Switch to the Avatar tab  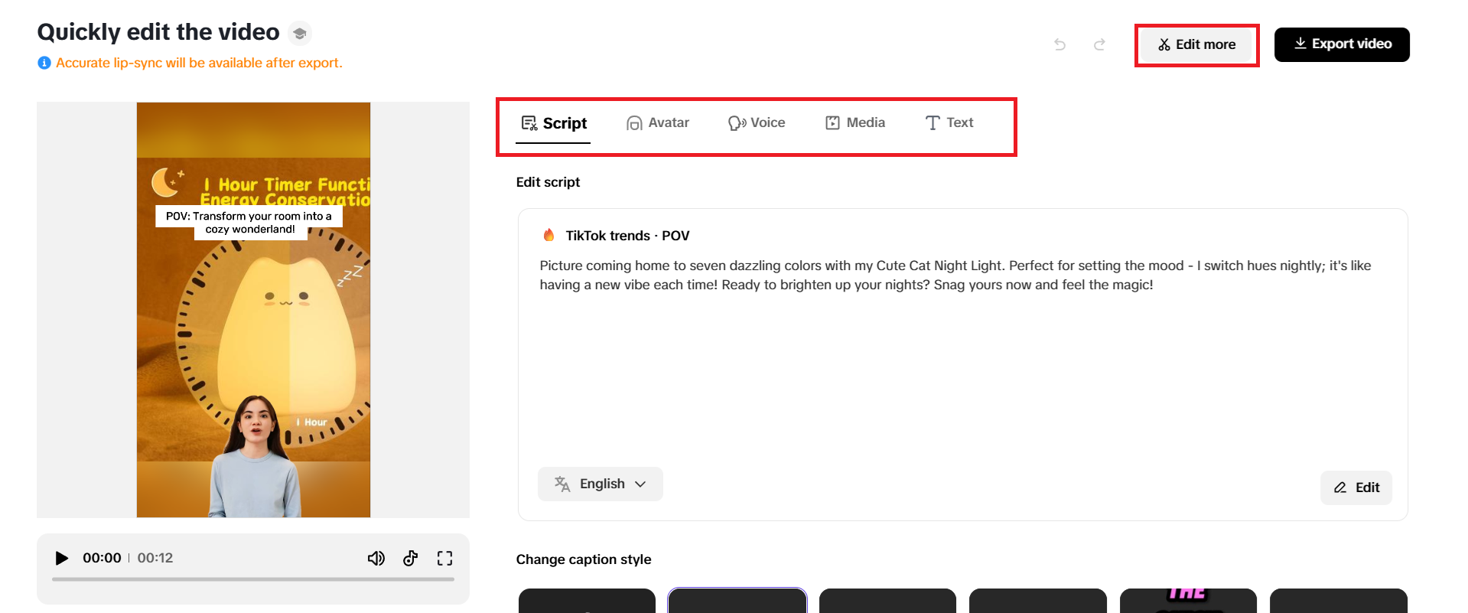pos(658,122)
